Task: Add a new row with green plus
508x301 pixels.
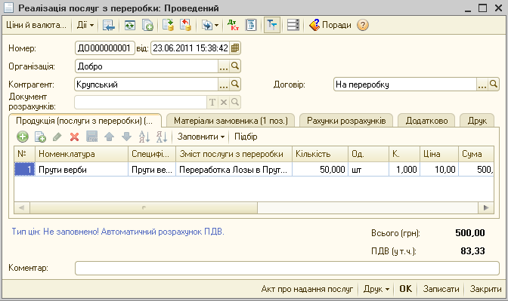Action: (23, 137)
